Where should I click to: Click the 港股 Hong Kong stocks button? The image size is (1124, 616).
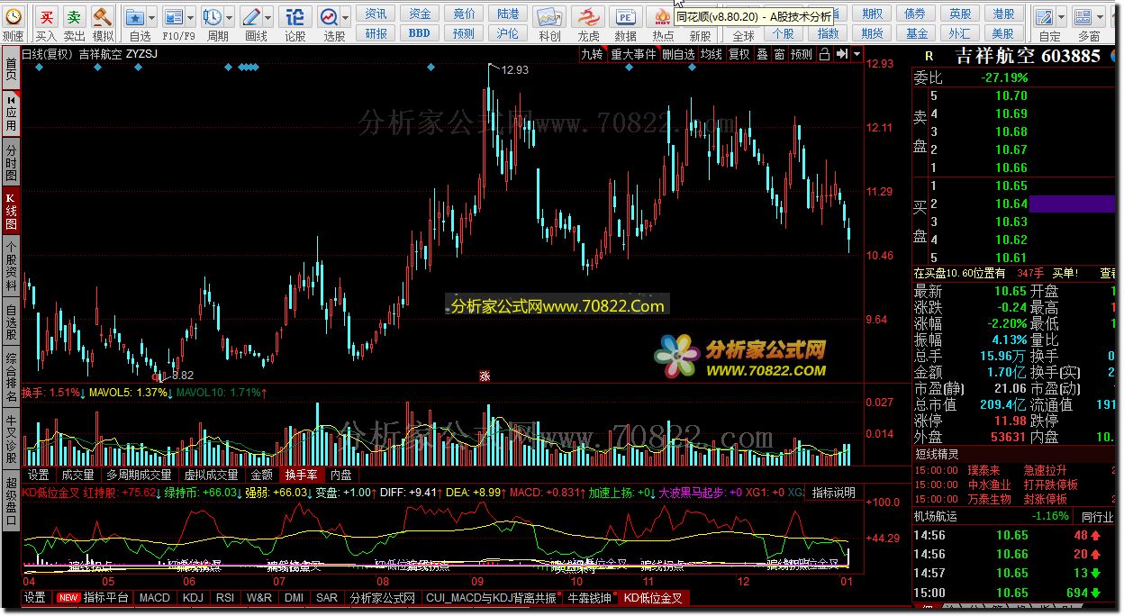tap(1004, 14)
